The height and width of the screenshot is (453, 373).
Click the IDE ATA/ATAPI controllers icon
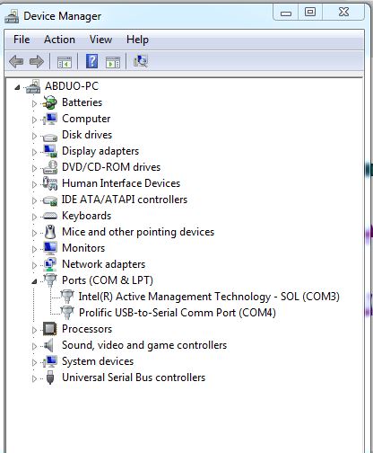point(50,200)
